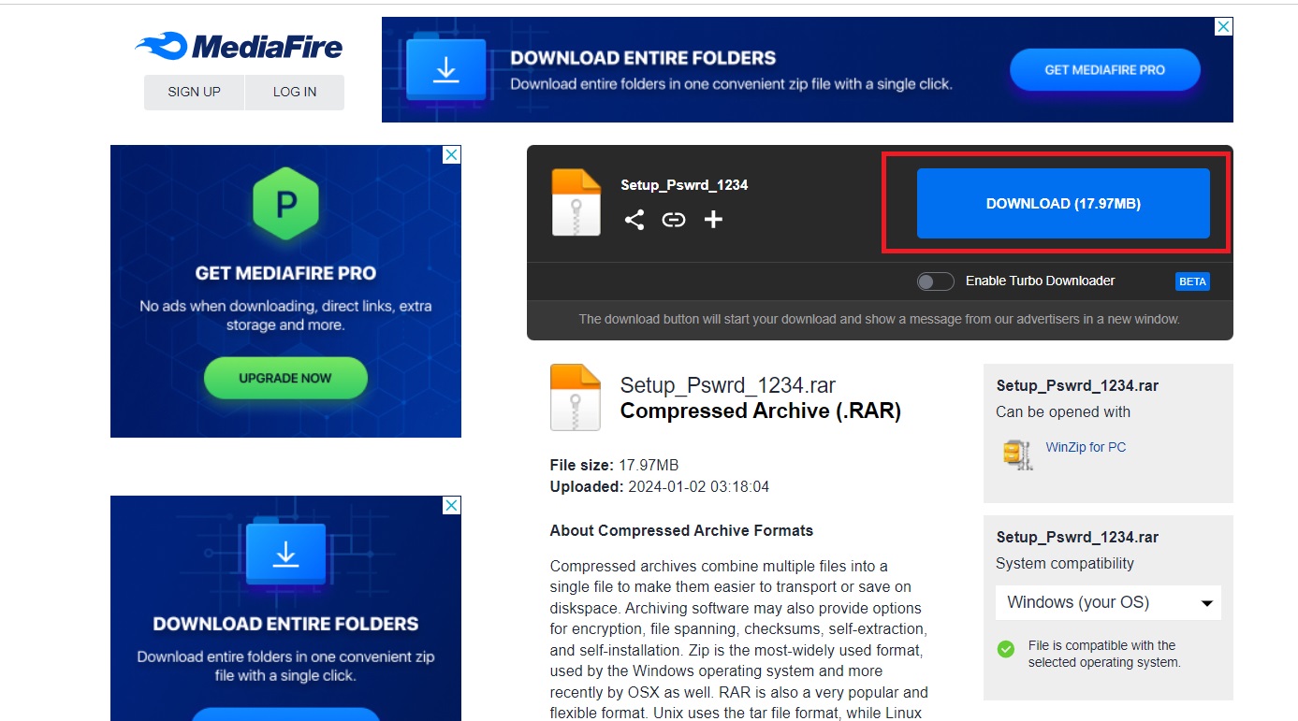Click the DOWNLOAD ENTIRE FOLDERS banner headline

tap(643, 58)
